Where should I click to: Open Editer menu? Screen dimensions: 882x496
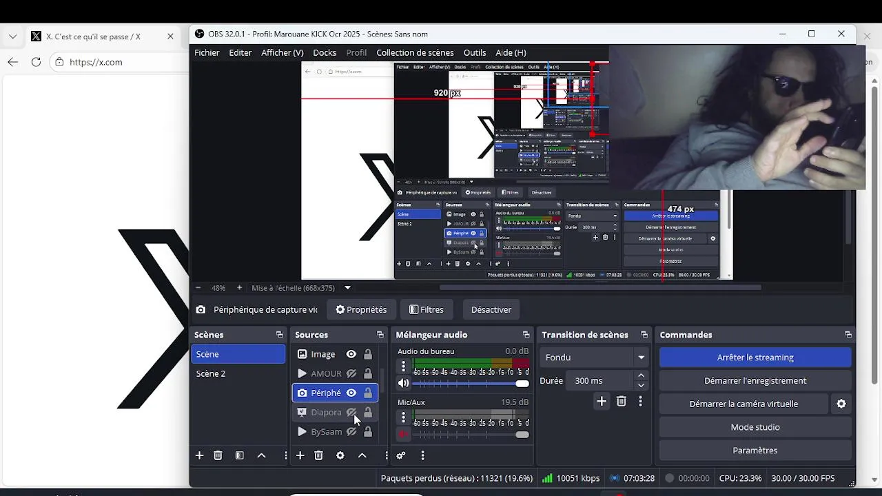(x=240, y=52)
